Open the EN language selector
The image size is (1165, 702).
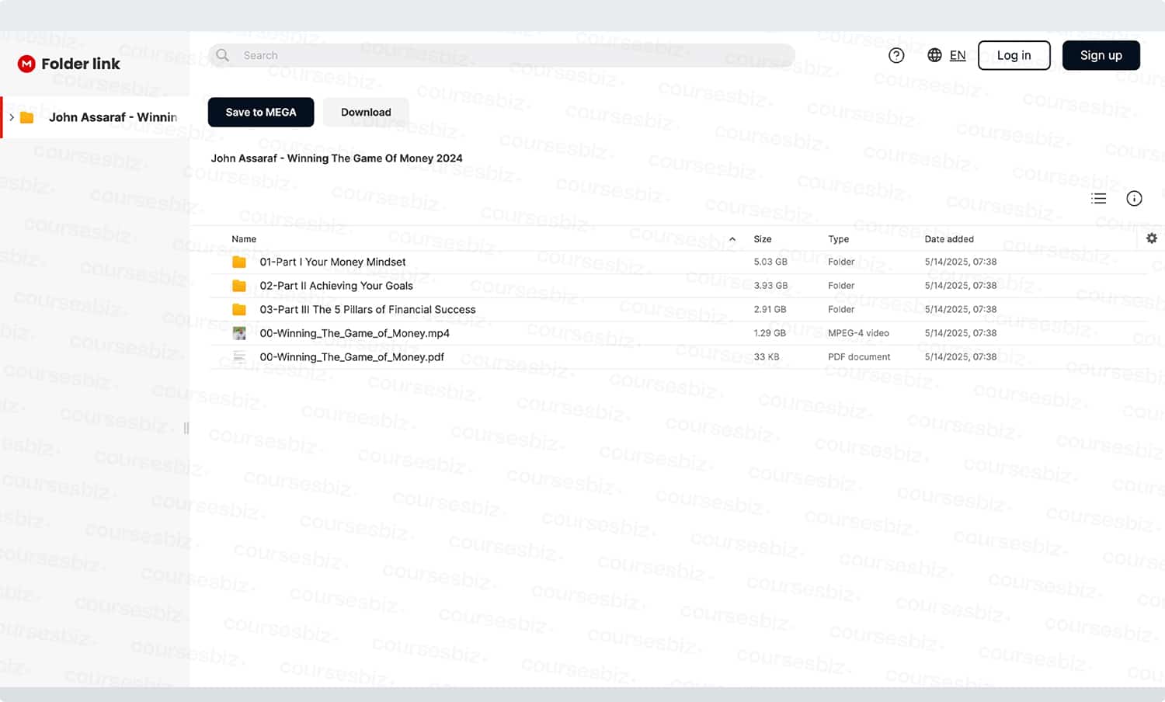pyautogui.click(x=958, y=55)
